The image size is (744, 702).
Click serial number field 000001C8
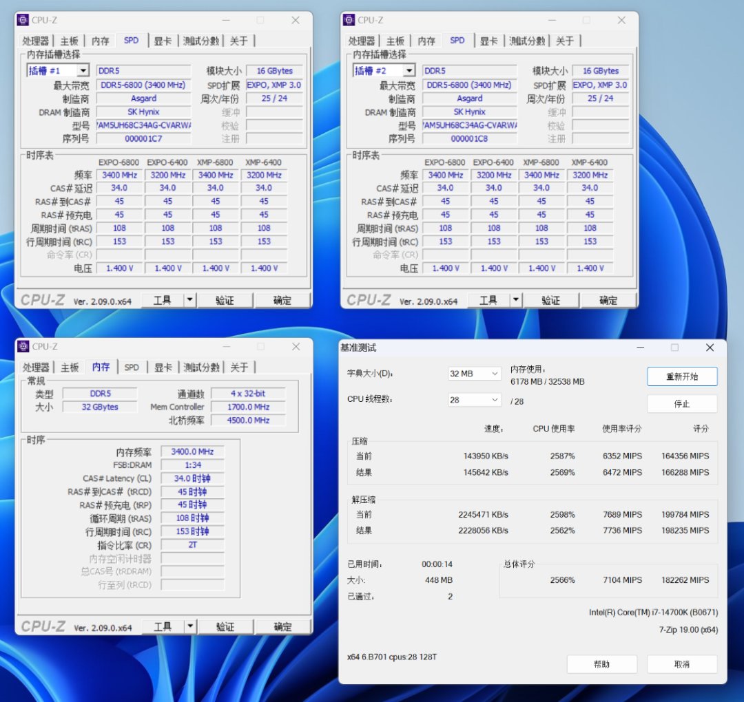coord(469,138)
